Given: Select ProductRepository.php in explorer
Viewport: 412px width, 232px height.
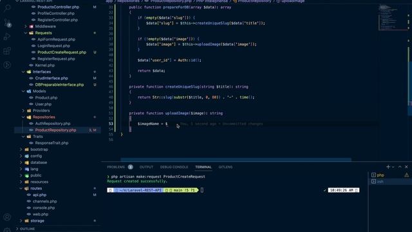Looking at the screenshot, I should [55, 130].
